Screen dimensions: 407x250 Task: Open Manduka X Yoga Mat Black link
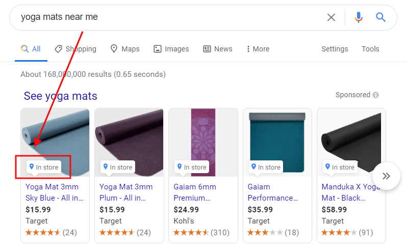(x=350, y=192)
